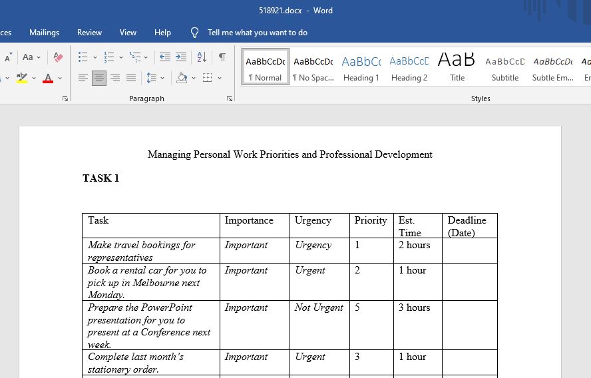Viewport: 591px width, 378px height.
Task: Click the Make travel bookings cell
Action: point(151,251)
